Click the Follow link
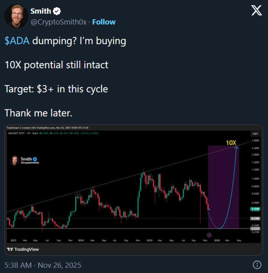Screen dimensions: 268x273 (104, 22)
